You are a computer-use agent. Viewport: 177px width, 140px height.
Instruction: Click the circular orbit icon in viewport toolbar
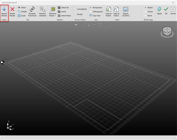tap(76, 25)
